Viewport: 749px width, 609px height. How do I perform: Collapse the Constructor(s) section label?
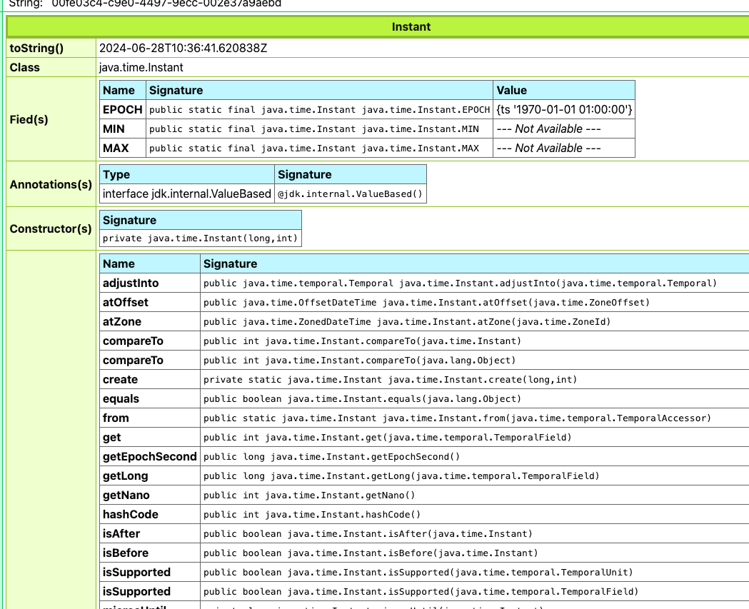(x=51, y=228)
